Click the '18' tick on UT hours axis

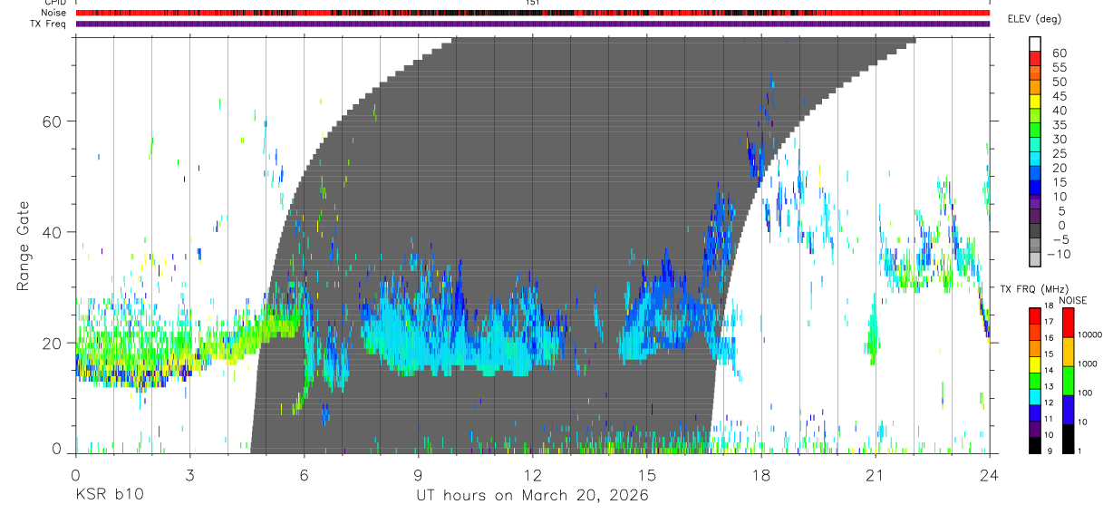click(x=760, y=474)
